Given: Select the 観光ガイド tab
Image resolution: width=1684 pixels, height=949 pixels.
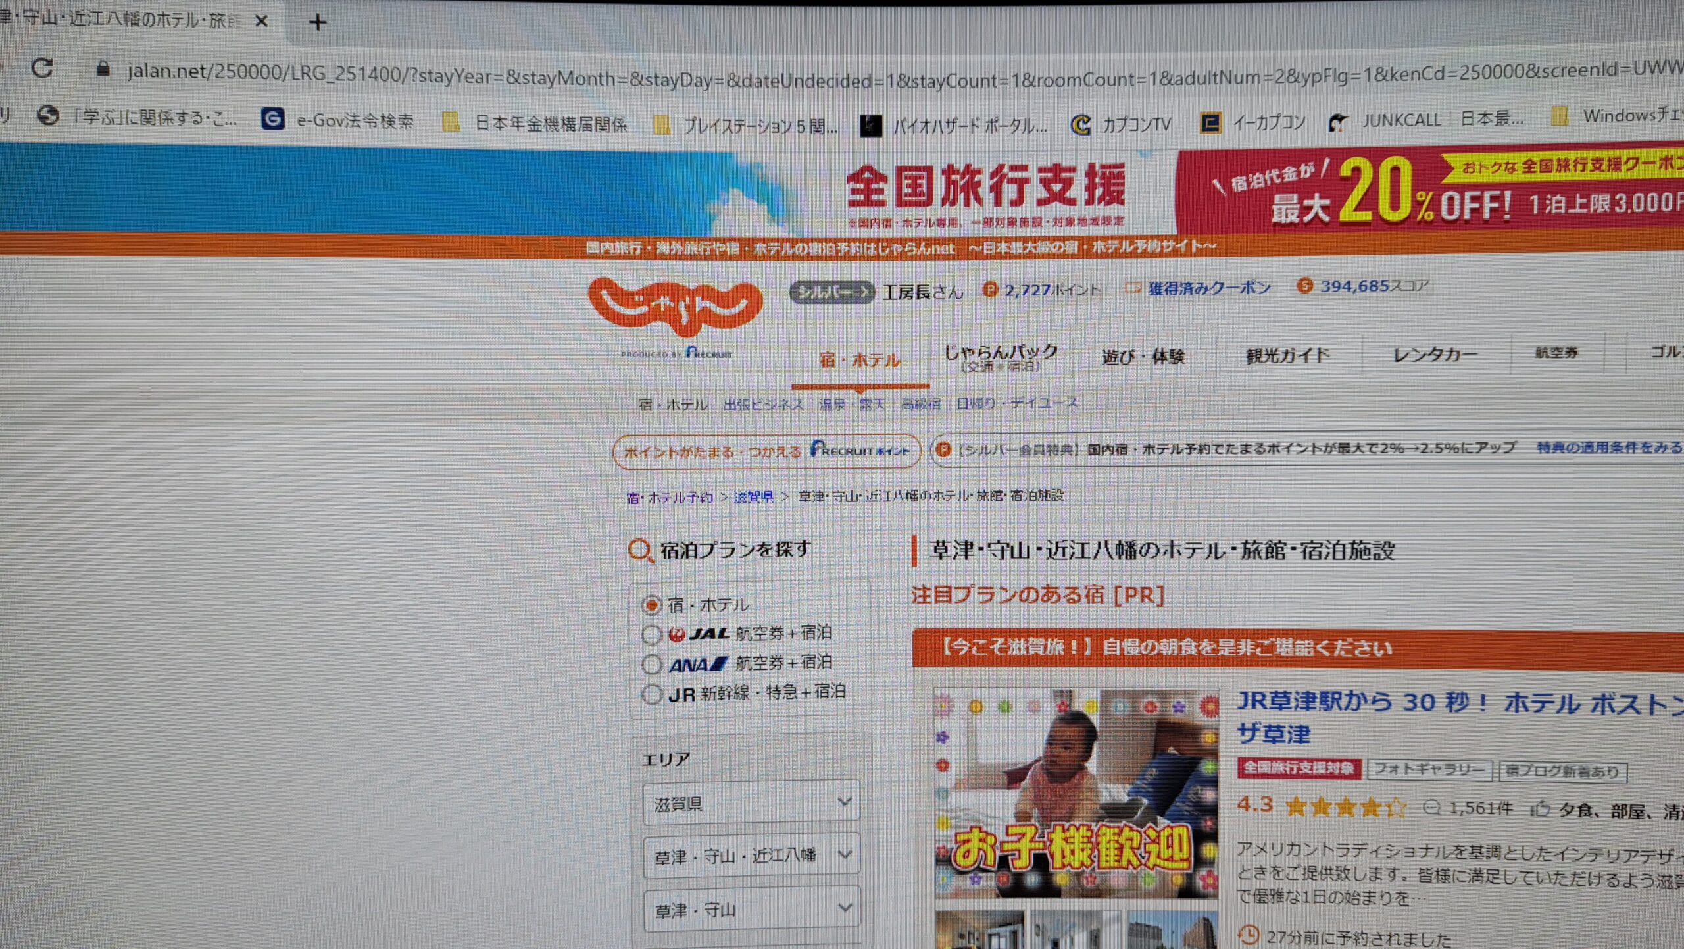Looking at the screenshot, I should 1288,355.
